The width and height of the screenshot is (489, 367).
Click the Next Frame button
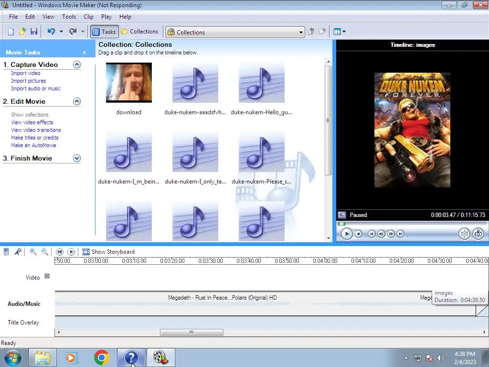[391, 234]
